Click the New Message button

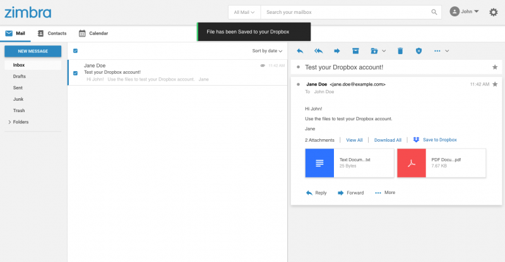click(33, 51)
